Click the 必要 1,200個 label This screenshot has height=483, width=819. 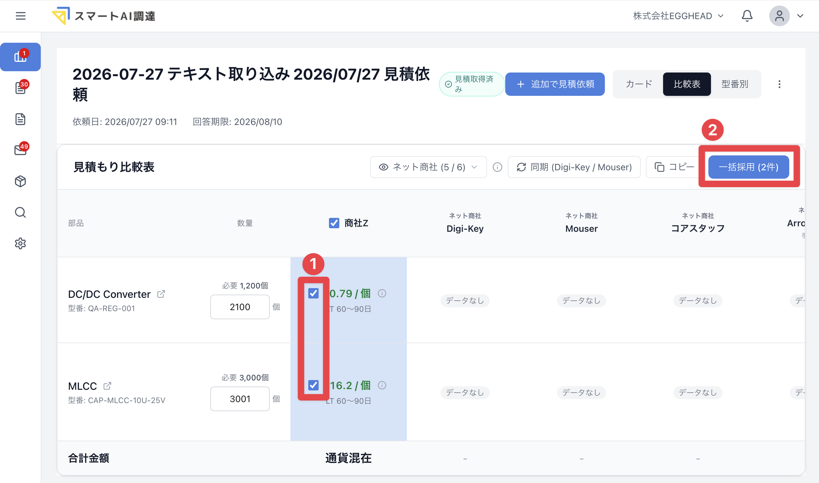tap(245, 286)
